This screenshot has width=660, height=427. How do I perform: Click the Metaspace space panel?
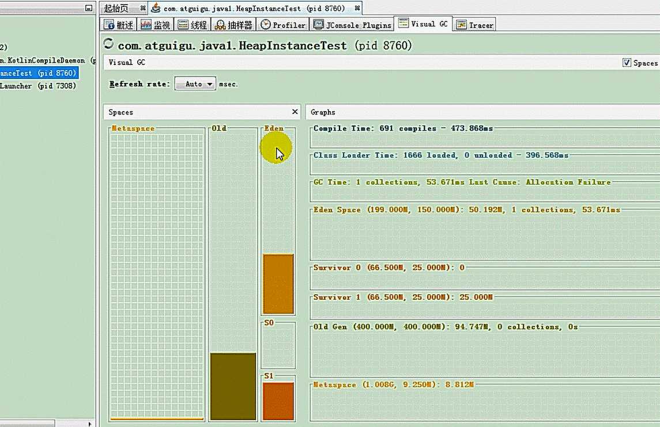pos(157,275)
